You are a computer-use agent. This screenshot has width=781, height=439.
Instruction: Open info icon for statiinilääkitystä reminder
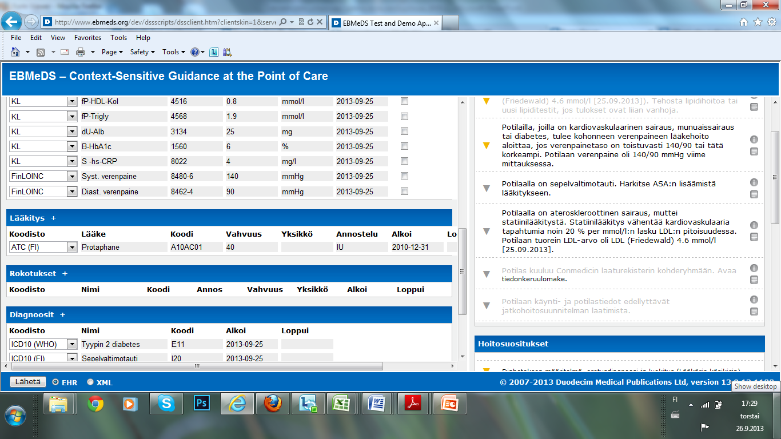click(754, 225)
